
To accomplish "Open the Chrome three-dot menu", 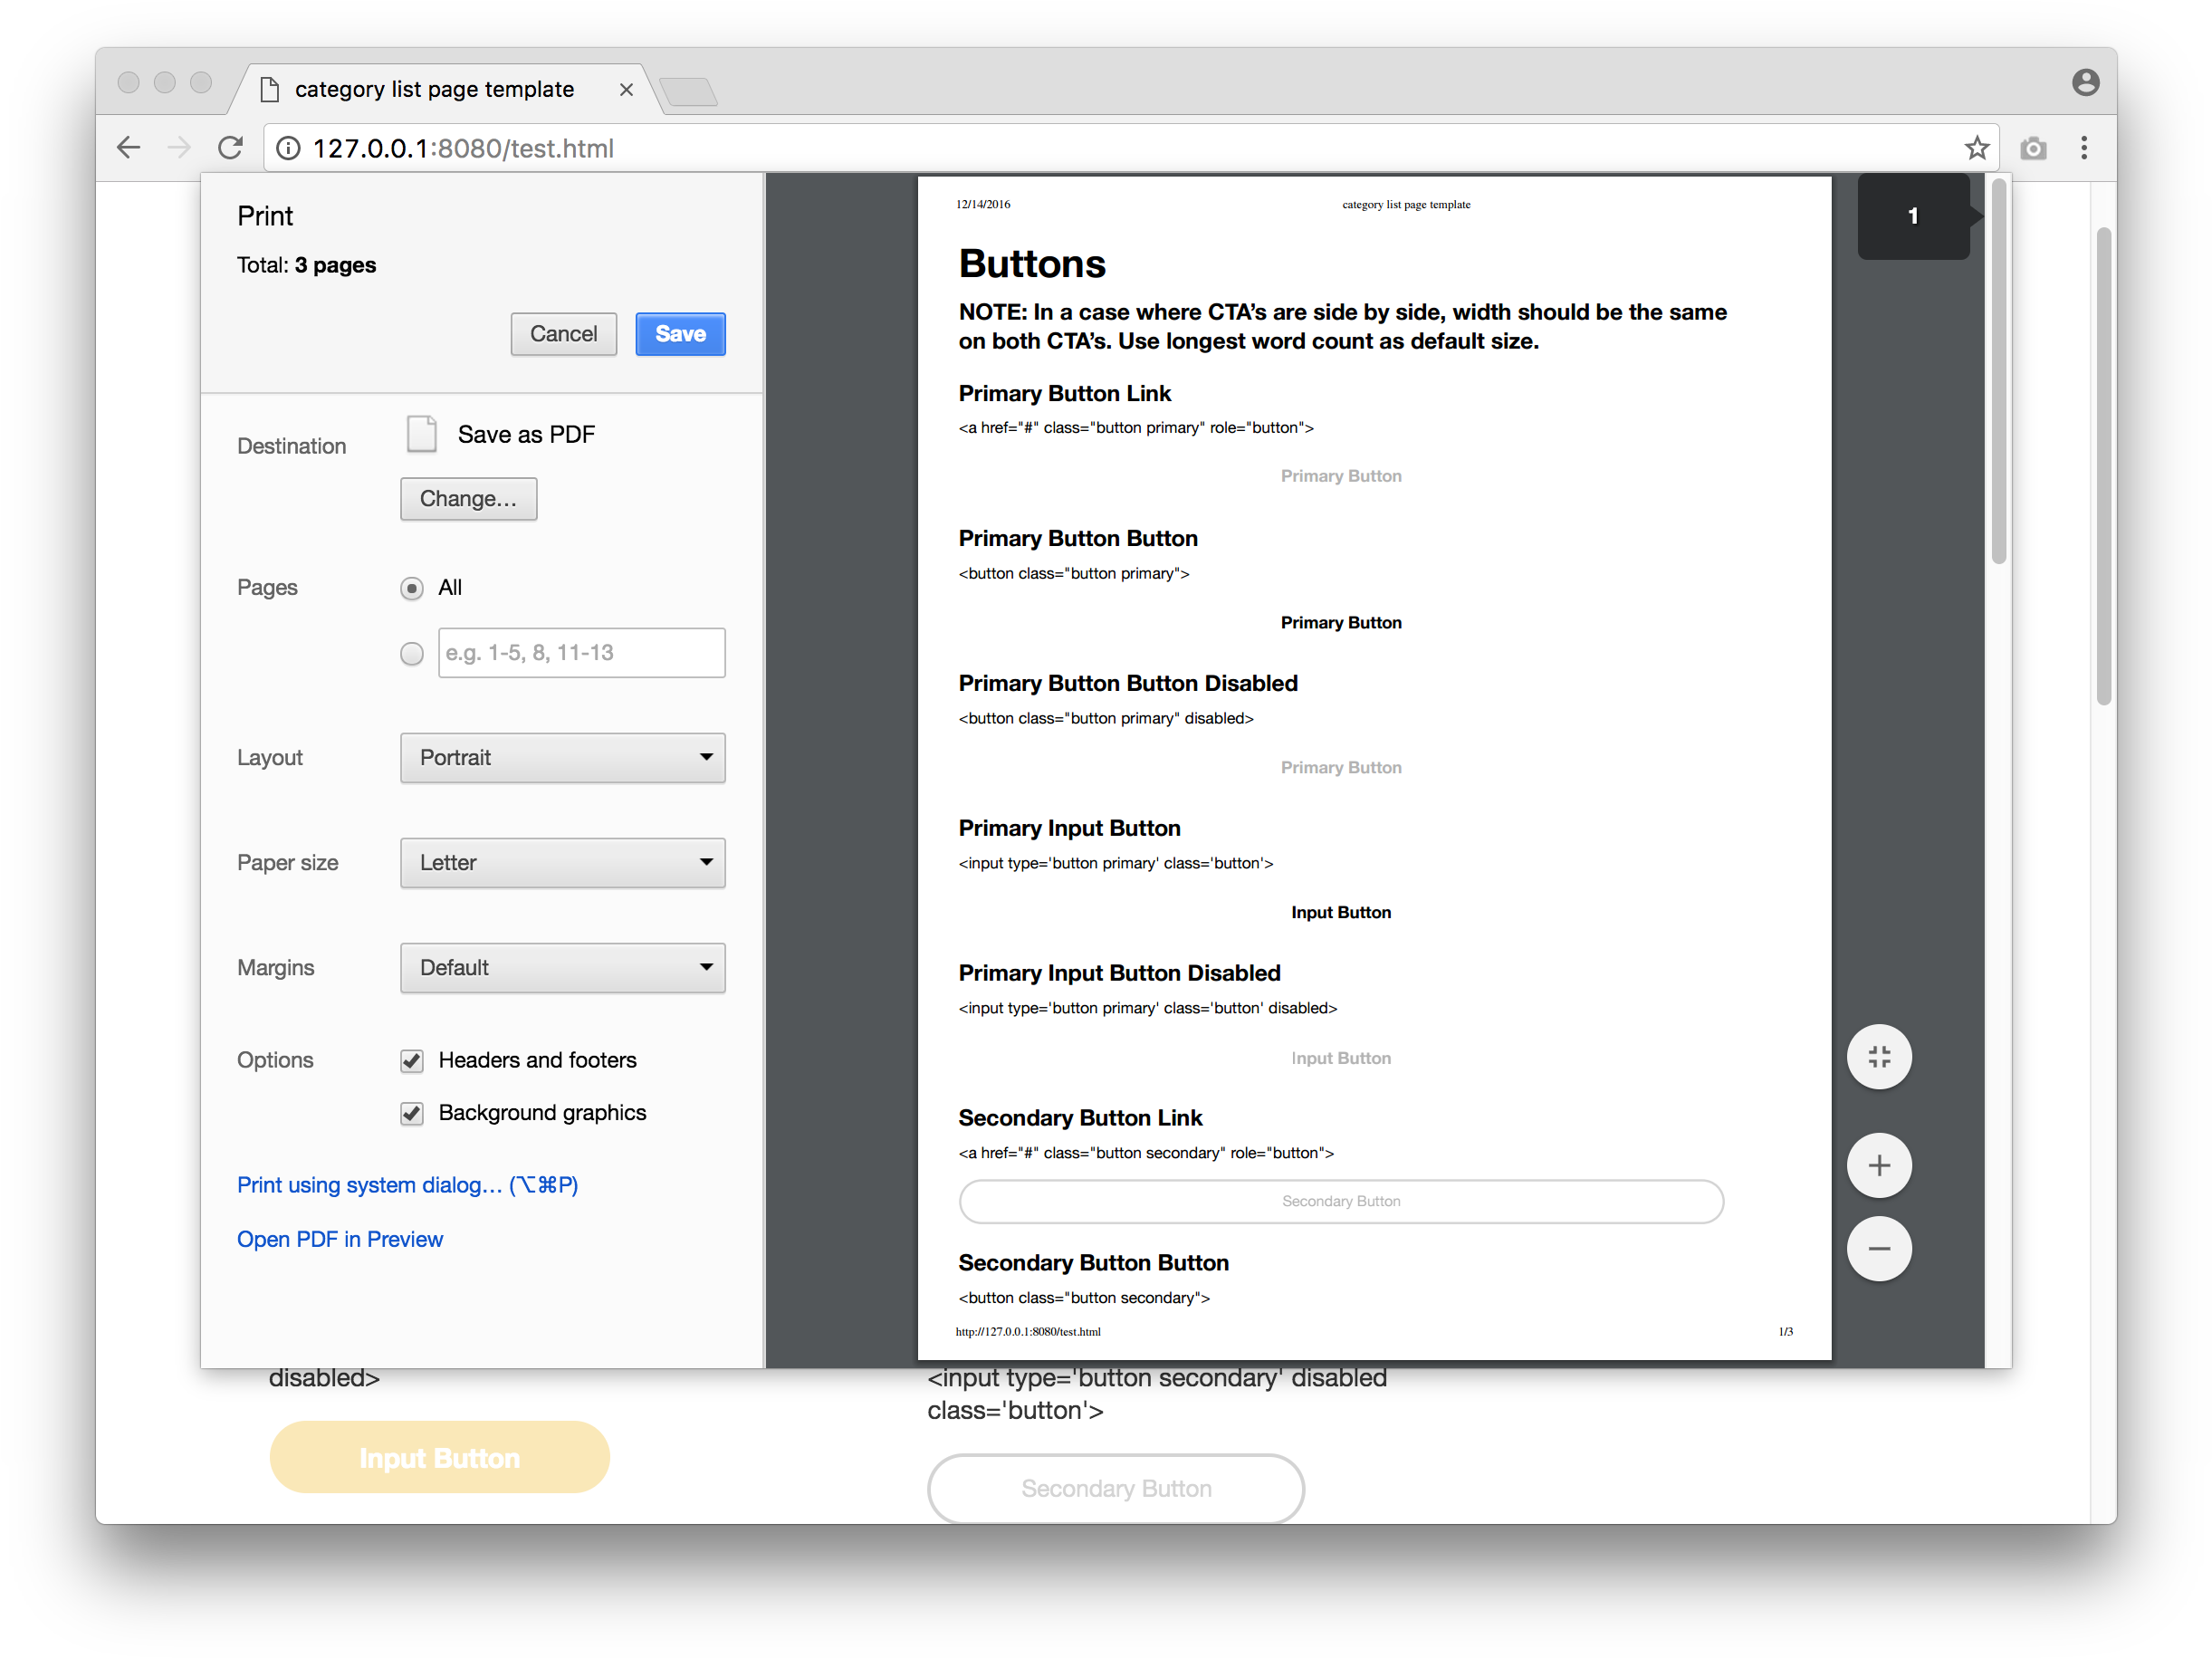I will tap(2083, 149).
